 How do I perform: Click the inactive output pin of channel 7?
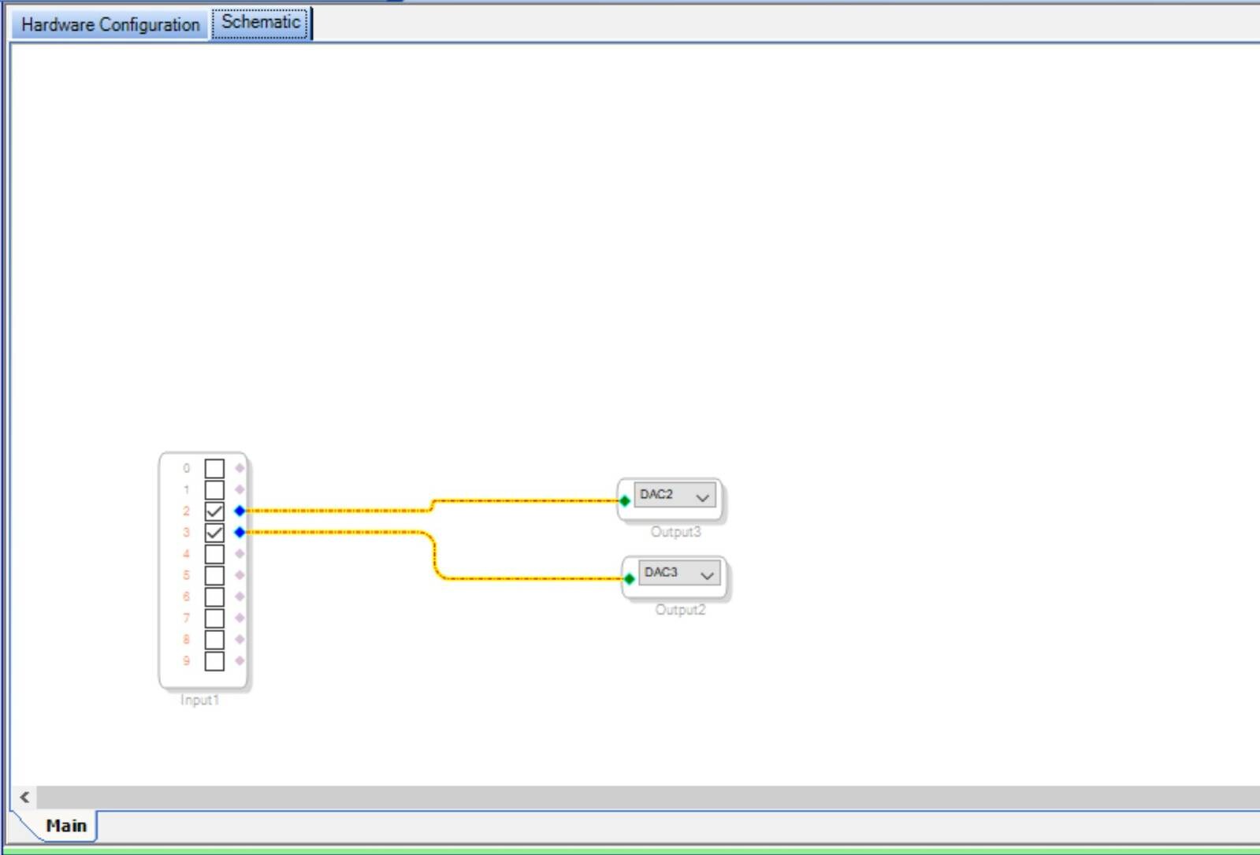[240, 617]
